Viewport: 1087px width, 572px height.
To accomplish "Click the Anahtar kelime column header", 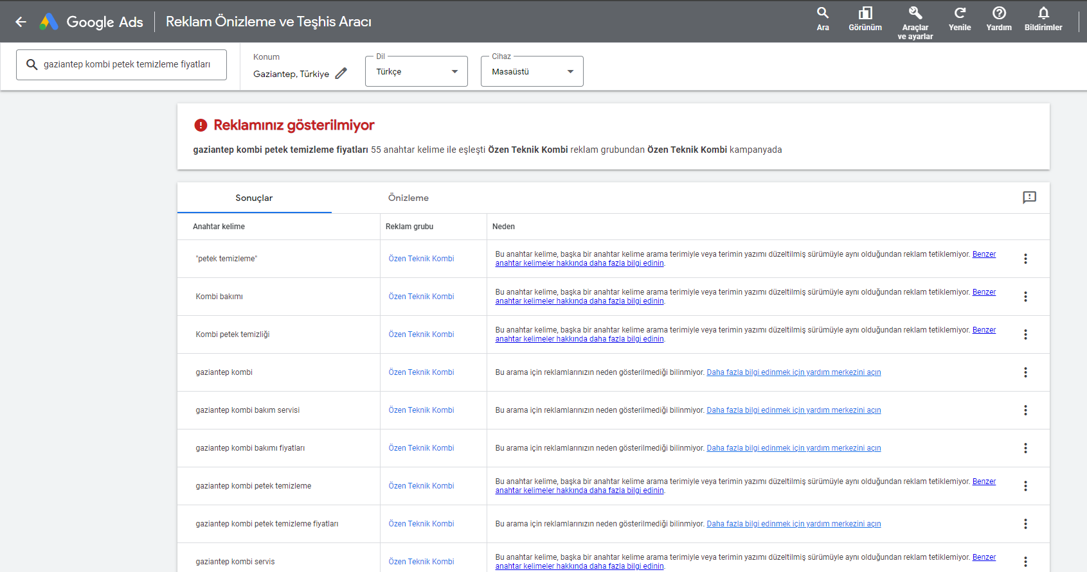I will 219,227.
